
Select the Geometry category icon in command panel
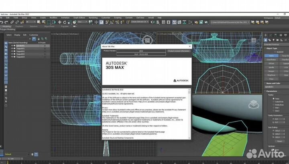(266, 40)
